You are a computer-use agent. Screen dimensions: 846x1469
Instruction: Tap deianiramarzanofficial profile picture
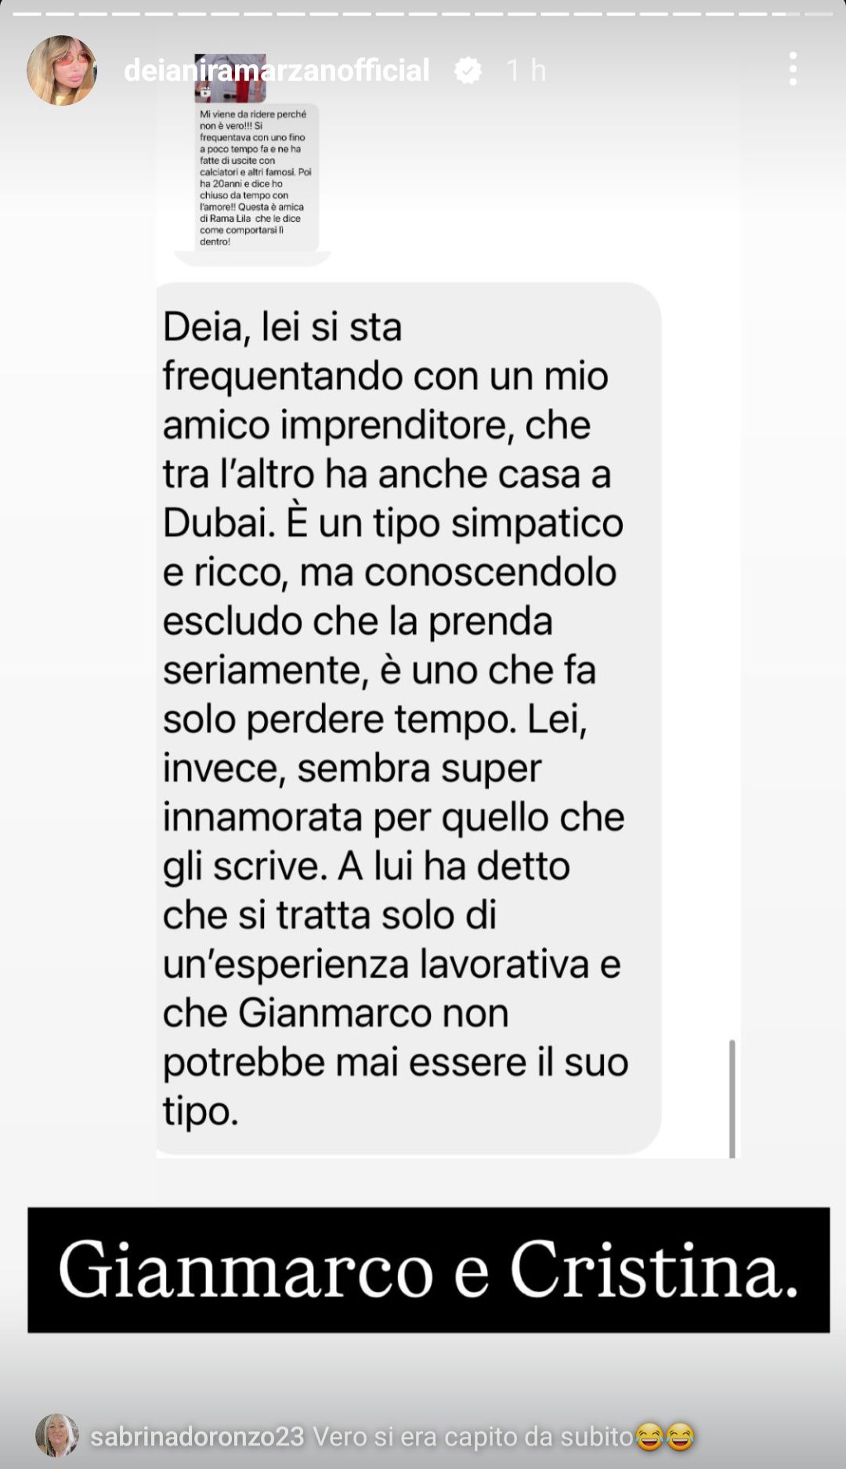coord(62,70)
